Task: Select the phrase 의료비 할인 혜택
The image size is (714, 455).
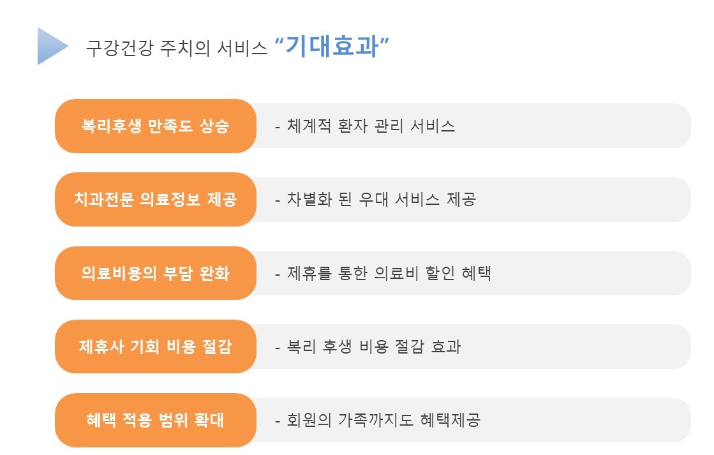Action: [x=433, y=273]
